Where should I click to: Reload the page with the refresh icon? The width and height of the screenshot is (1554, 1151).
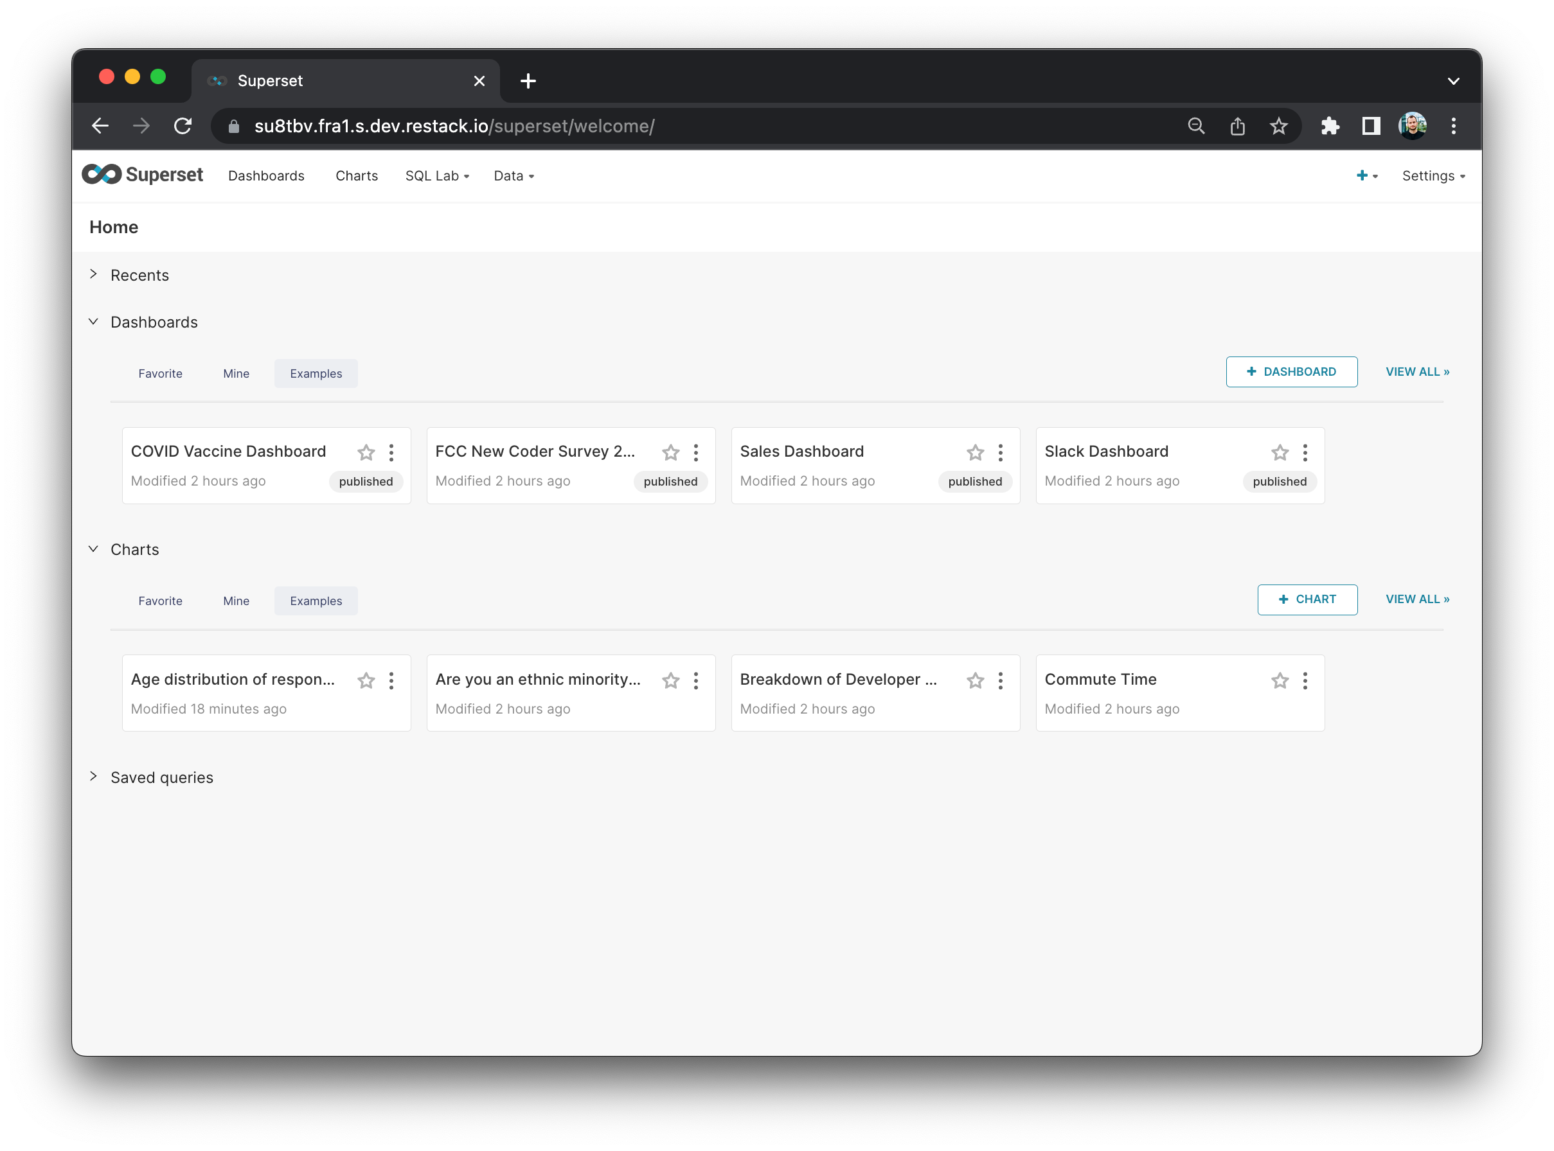[183, 126]
